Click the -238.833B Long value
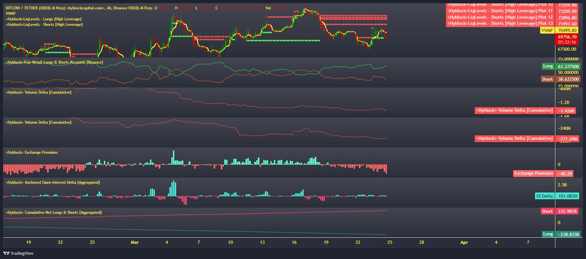Image resolution: width=586 pixels, height=259 pixels. coord(567,234)
